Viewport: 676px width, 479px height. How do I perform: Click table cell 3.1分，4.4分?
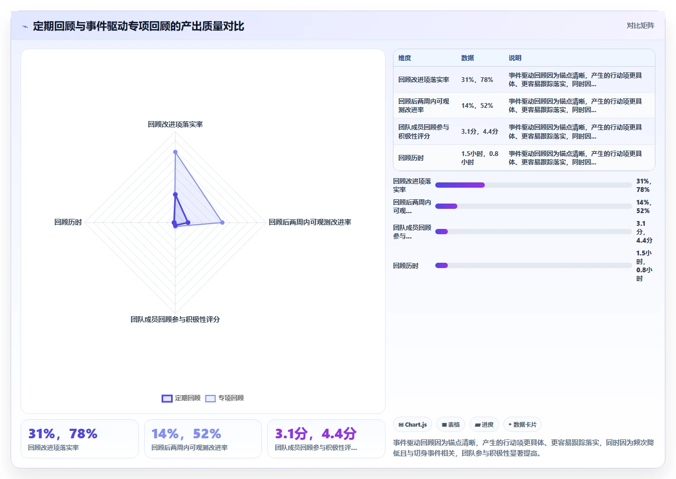(480, 132)
